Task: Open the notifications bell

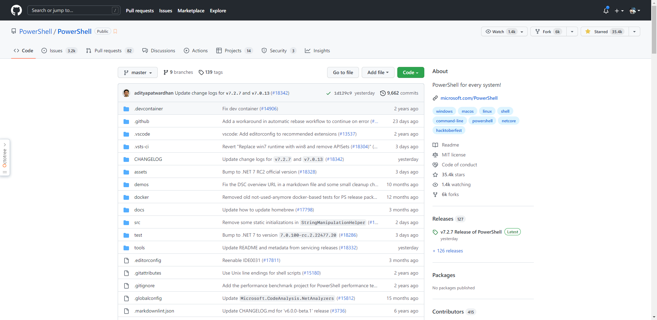Action: coord(606,11)
